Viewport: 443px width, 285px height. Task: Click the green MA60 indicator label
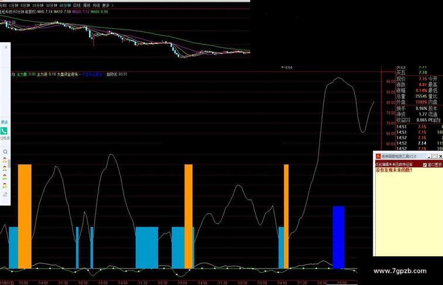pos(99,12)
